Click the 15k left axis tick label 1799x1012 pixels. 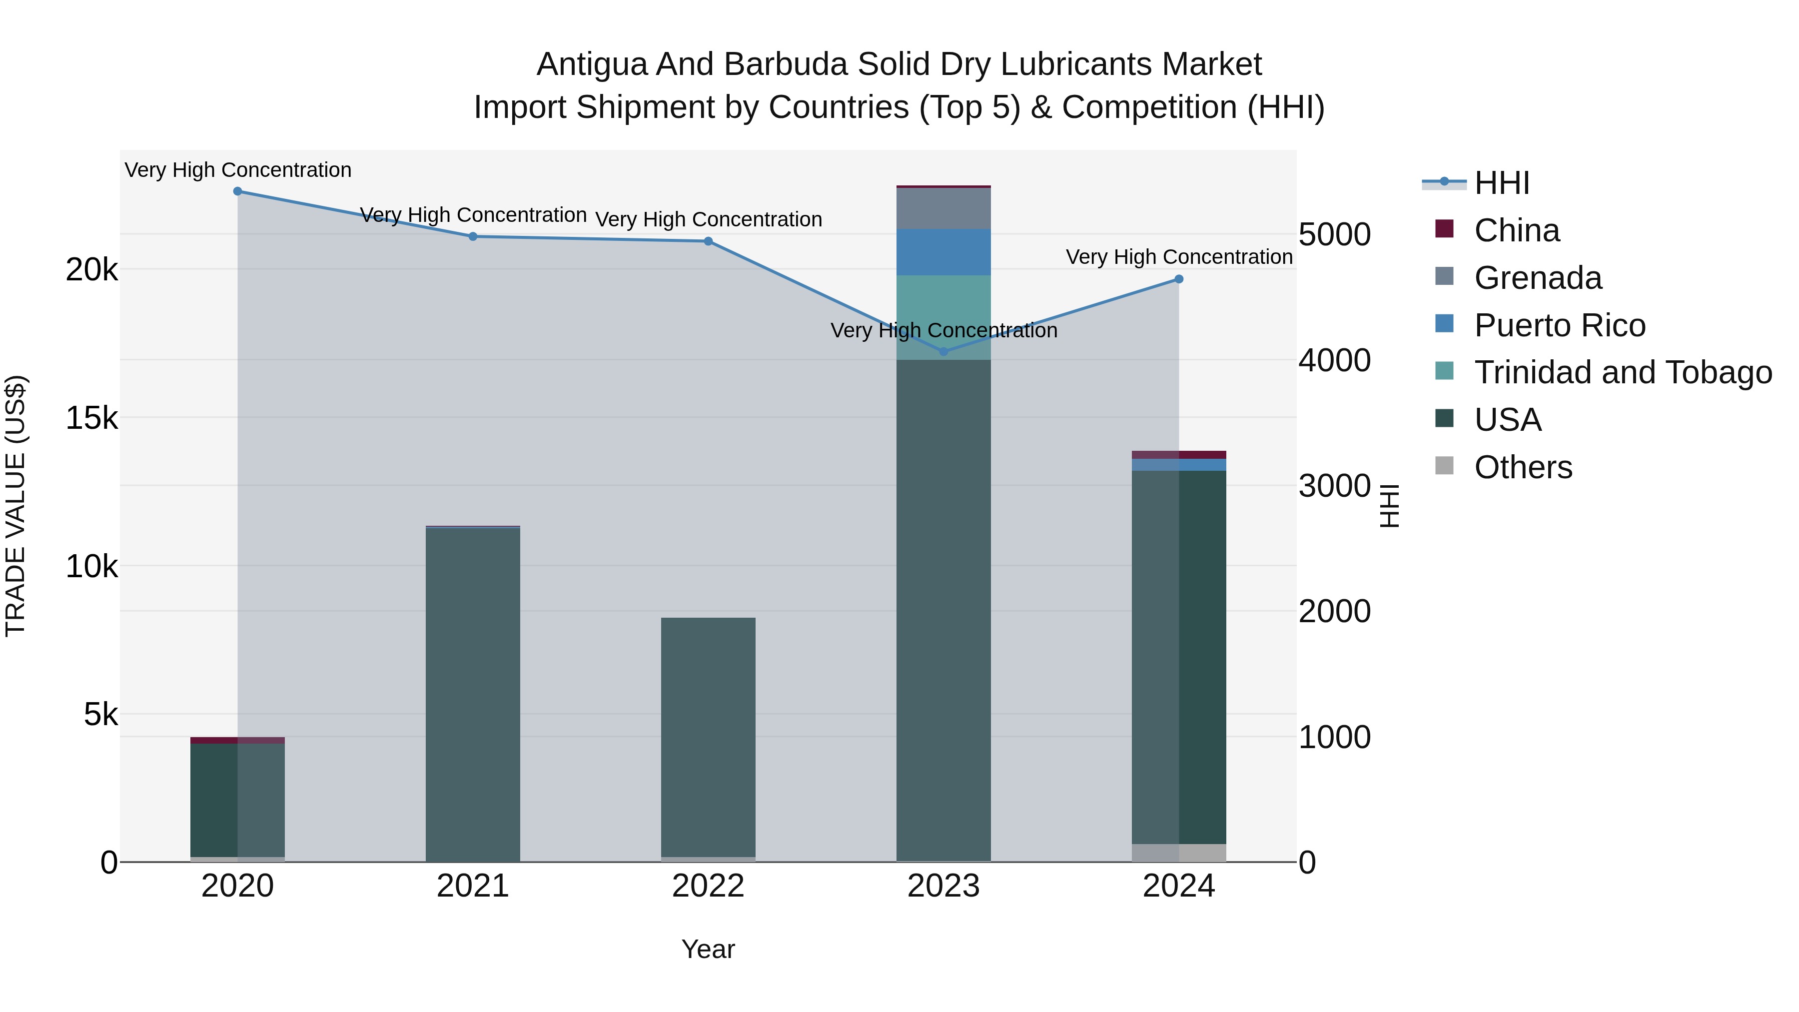point(91,418)
